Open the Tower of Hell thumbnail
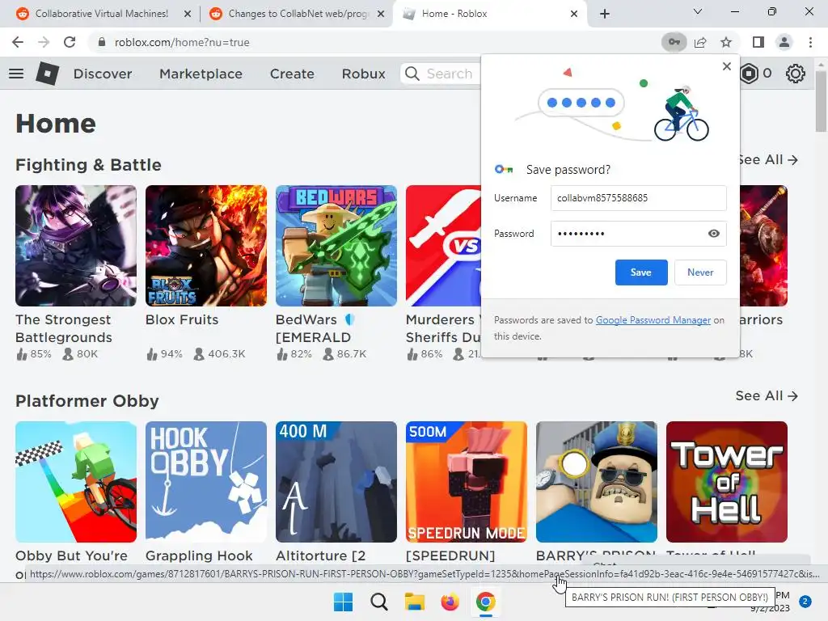Image resolution: width=828 pixels, height=621 pixels. [727, 482]
